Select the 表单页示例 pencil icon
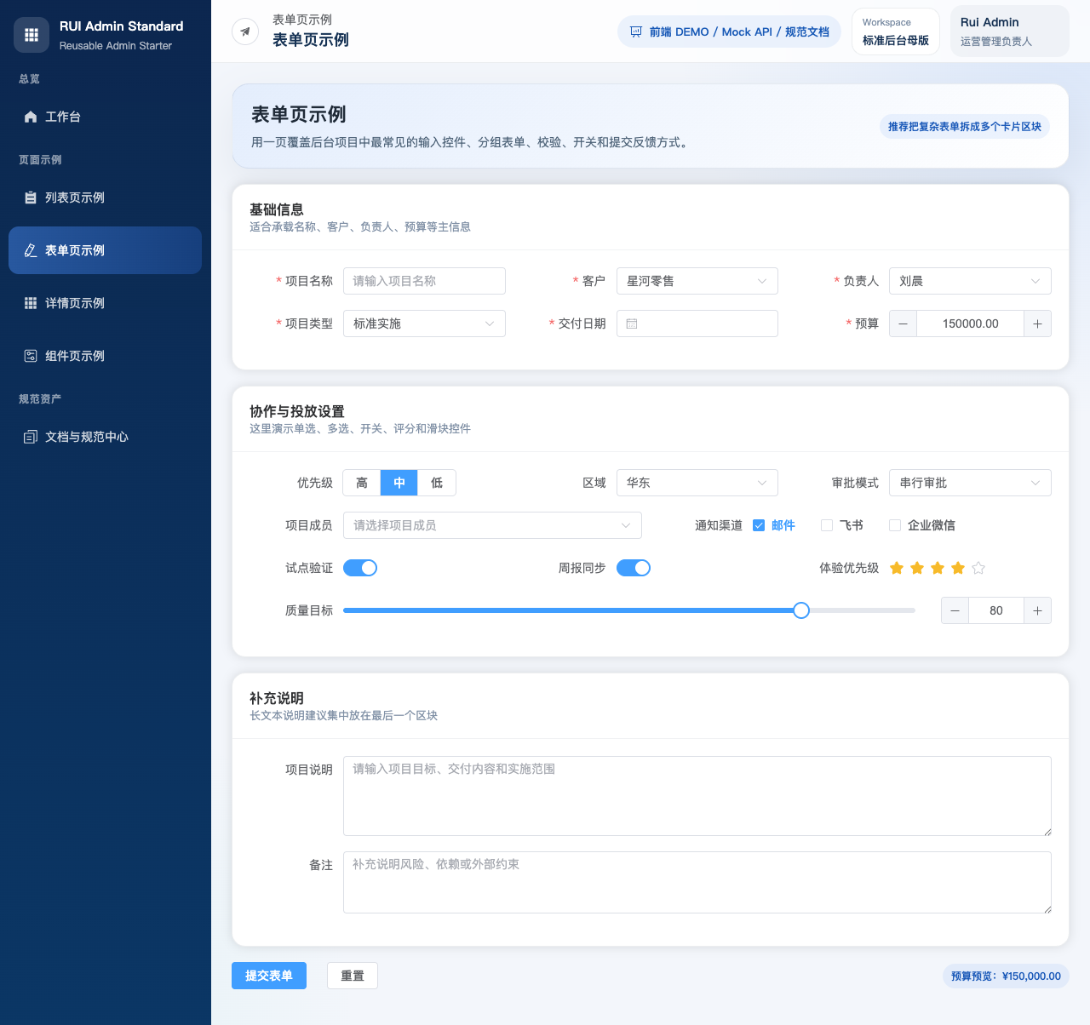This screenshot has width=1090, height=1025. (30, 250)
